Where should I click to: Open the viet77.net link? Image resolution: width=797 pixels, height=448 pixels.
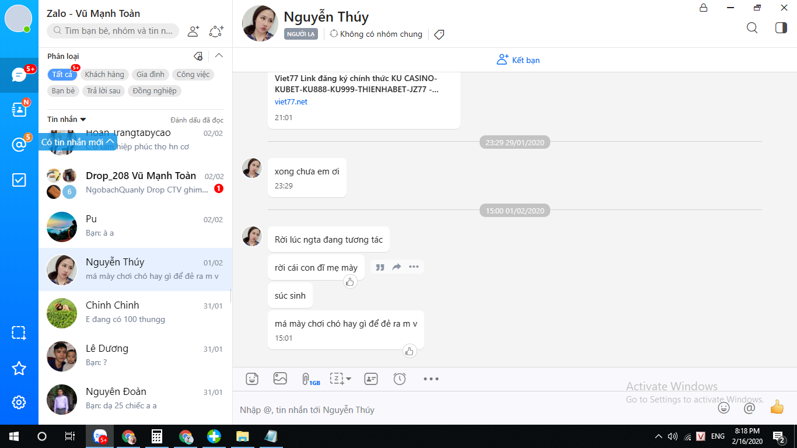tap(291, 102)
